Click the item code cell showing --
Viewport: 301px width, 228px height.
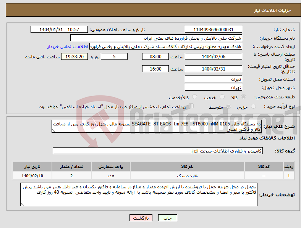[264, 176]
